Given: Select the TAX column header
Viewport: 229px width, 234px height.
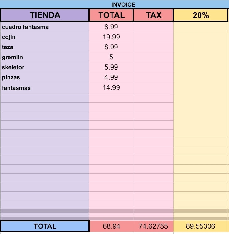Looking at the screenshot, I should (x=154, y=15).
